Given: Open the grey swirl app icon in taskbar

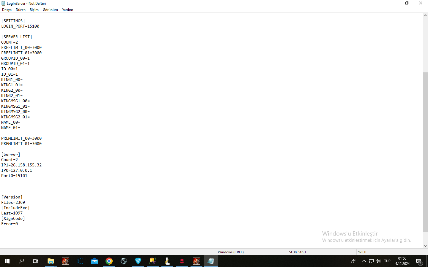Looking at the screenshot, I should (x=124, y=261).
